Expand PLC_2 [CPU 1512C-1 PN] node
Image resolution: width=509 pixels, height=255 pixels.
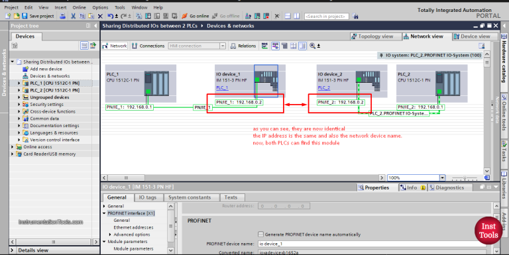19,90
